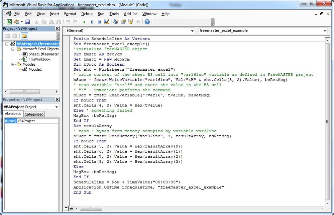Restore the inner Module1 code window
334x215 pixels.
click(x=322, y=14)
